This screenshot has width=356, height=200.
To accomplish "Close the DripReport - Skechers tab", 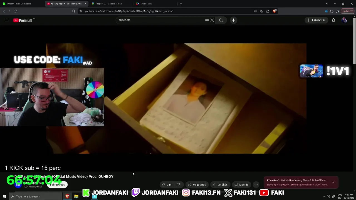I will click(x=85, y=4).
